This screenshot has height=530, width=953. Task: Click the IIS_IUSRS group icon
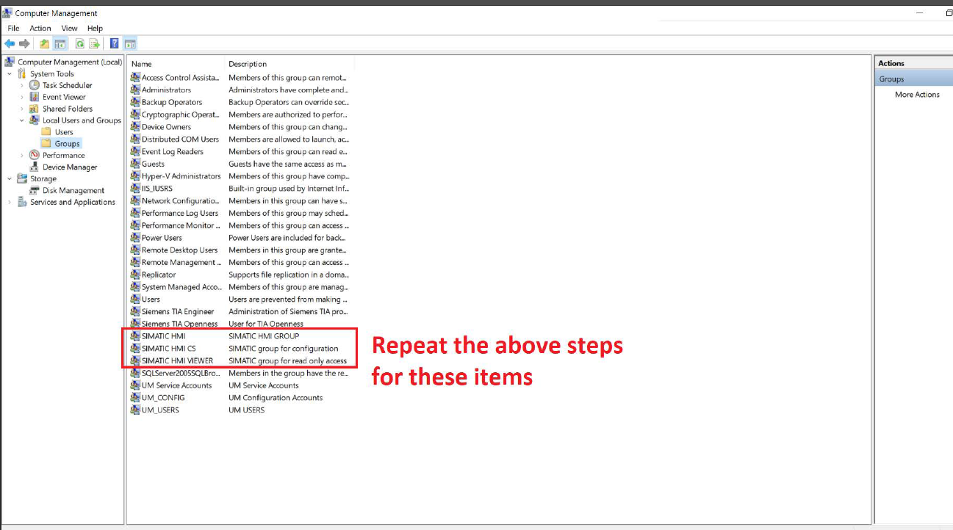(135, 189)
